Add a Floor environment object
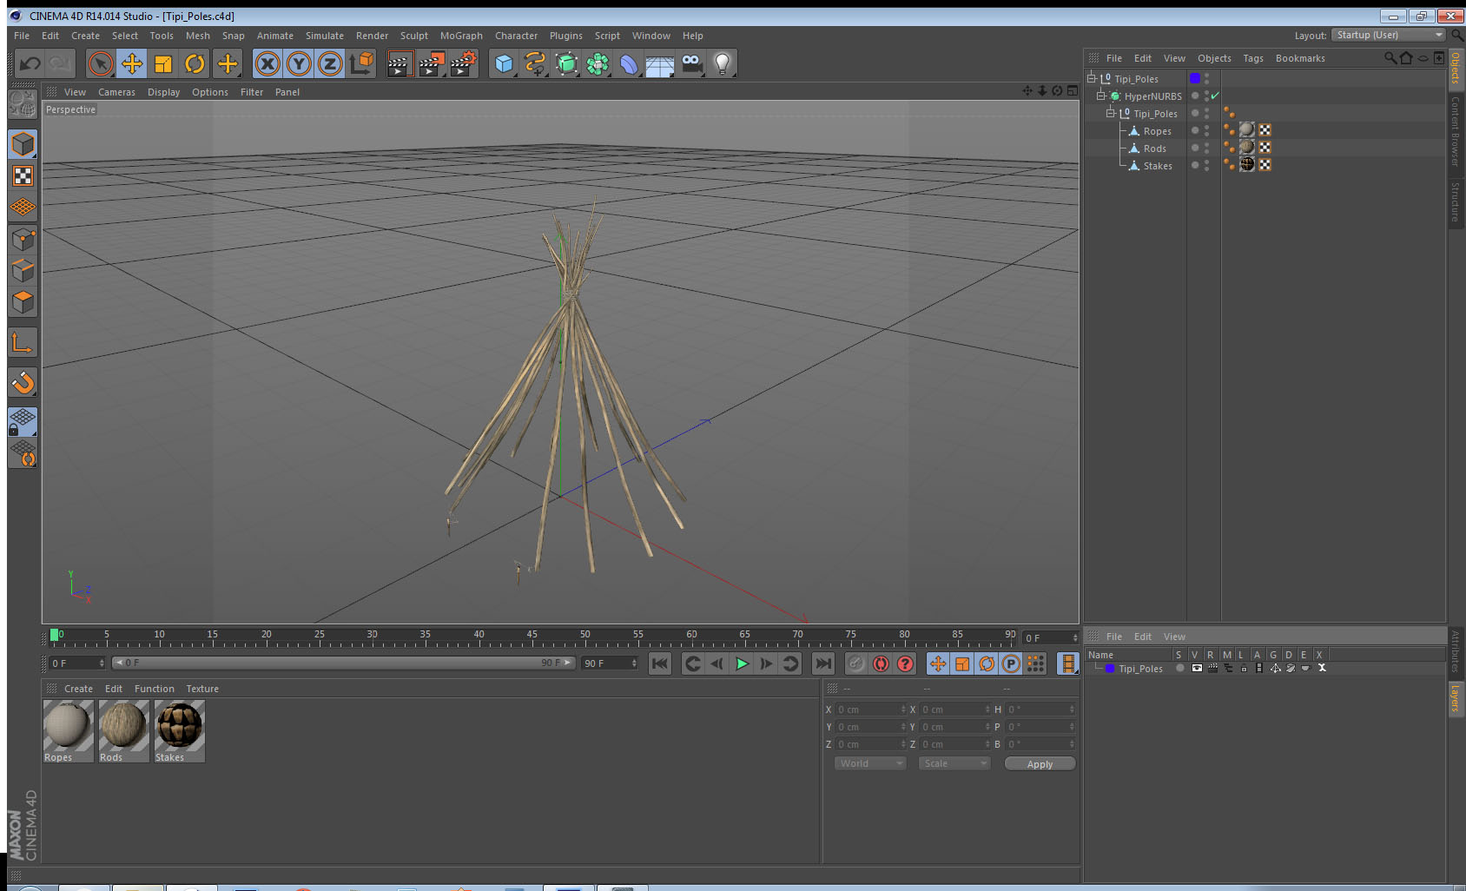1466x891 pixels. [660, 63]
